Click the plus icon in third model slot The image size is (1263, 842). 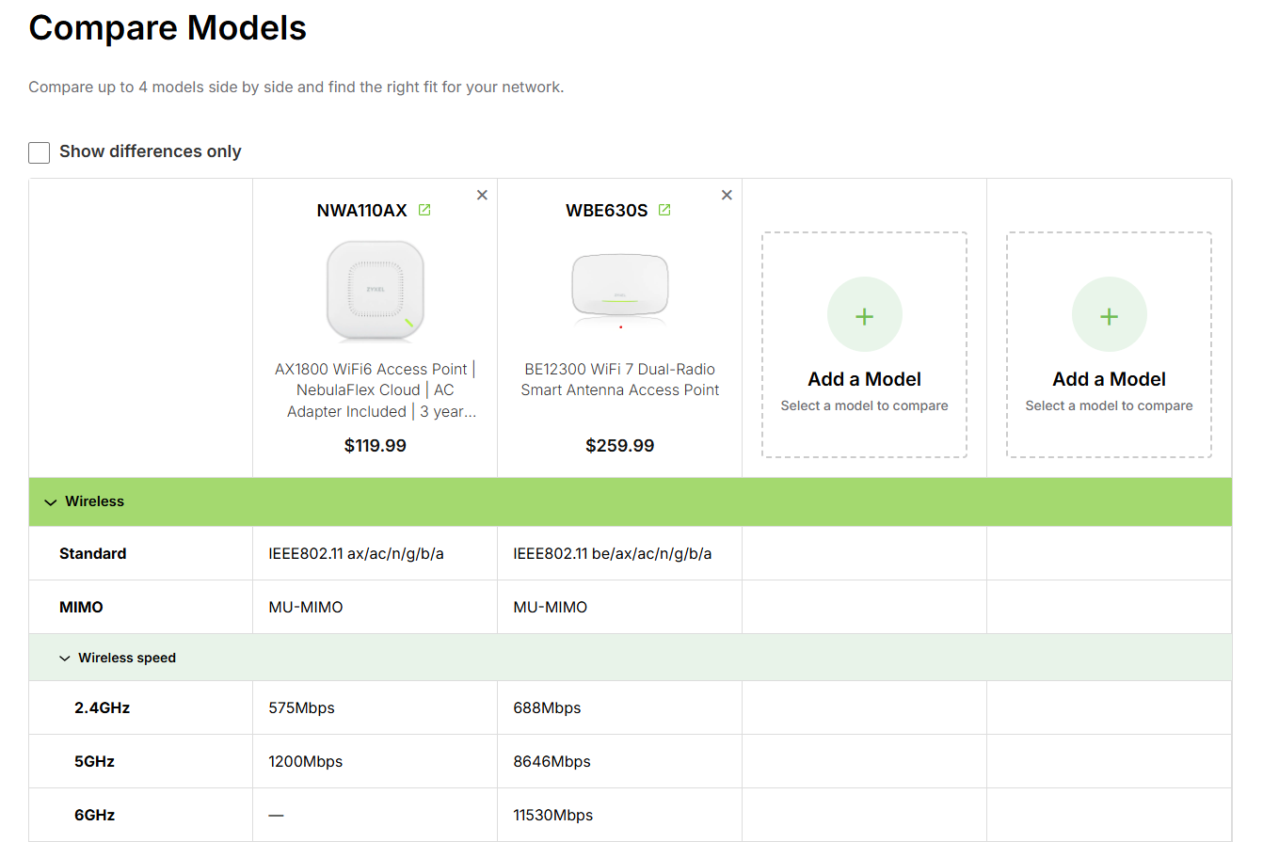pos(865,315)
